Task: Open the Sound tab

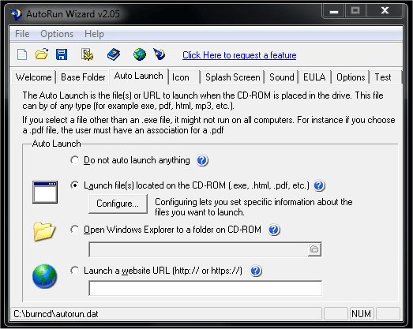Action: 282,77
